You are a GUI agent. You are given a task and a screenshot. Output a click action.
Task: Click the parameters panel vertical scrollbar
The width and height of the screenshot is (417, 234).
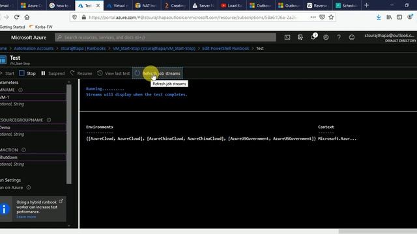point(69,135)
